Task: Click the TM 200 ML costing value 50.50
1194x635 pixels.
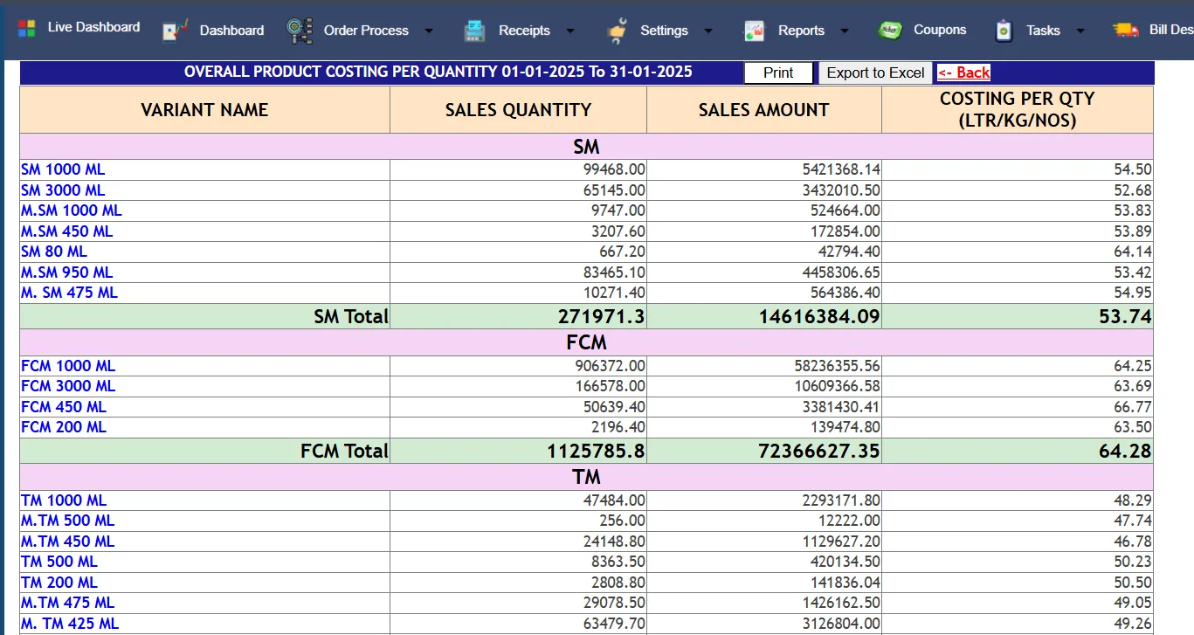Action: point(1133,583)
